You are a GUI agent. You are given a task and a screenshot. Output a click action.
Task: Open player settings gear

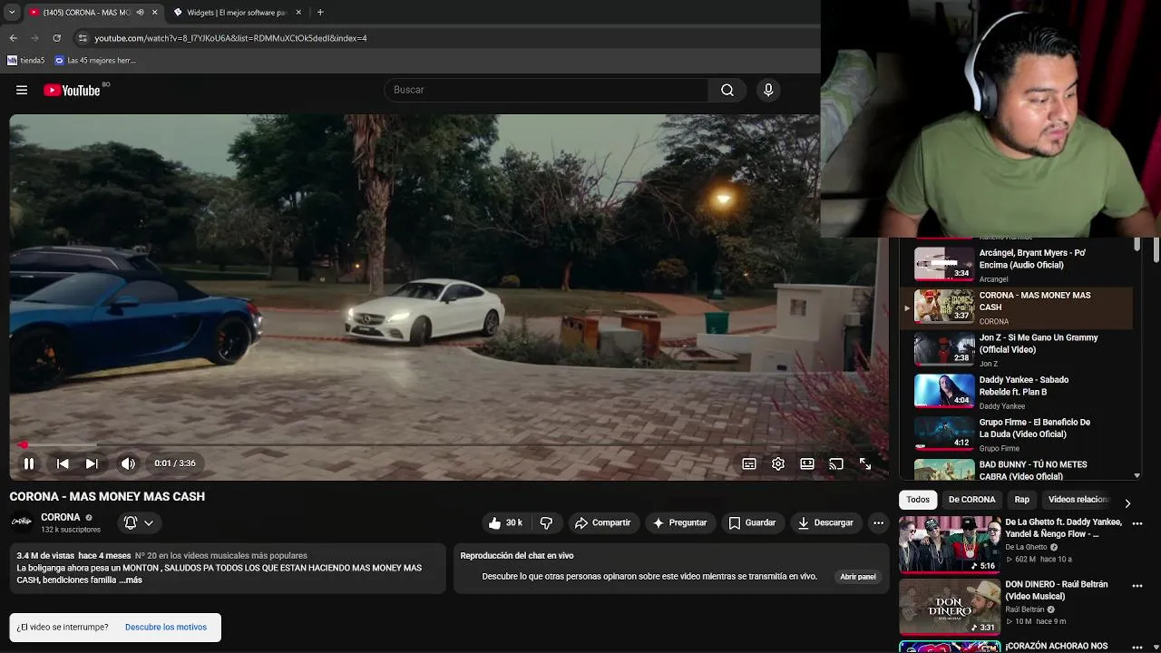[778, 463]
